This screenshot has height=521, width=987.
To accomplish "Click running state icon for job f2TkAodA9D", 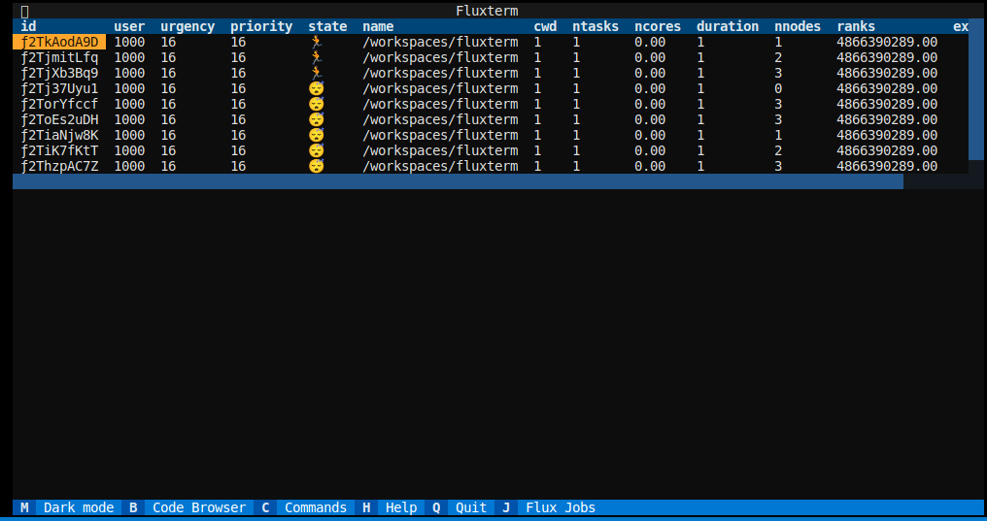I will tap(316, 42).
